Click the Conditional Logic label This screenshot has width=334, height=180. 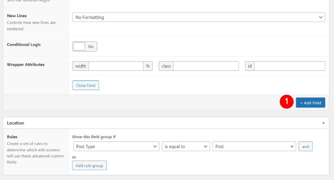24,44
